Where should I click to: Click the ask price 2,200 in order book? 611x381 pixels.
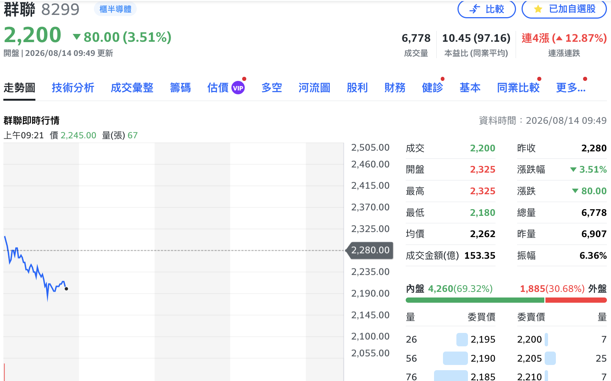point(529,340)
